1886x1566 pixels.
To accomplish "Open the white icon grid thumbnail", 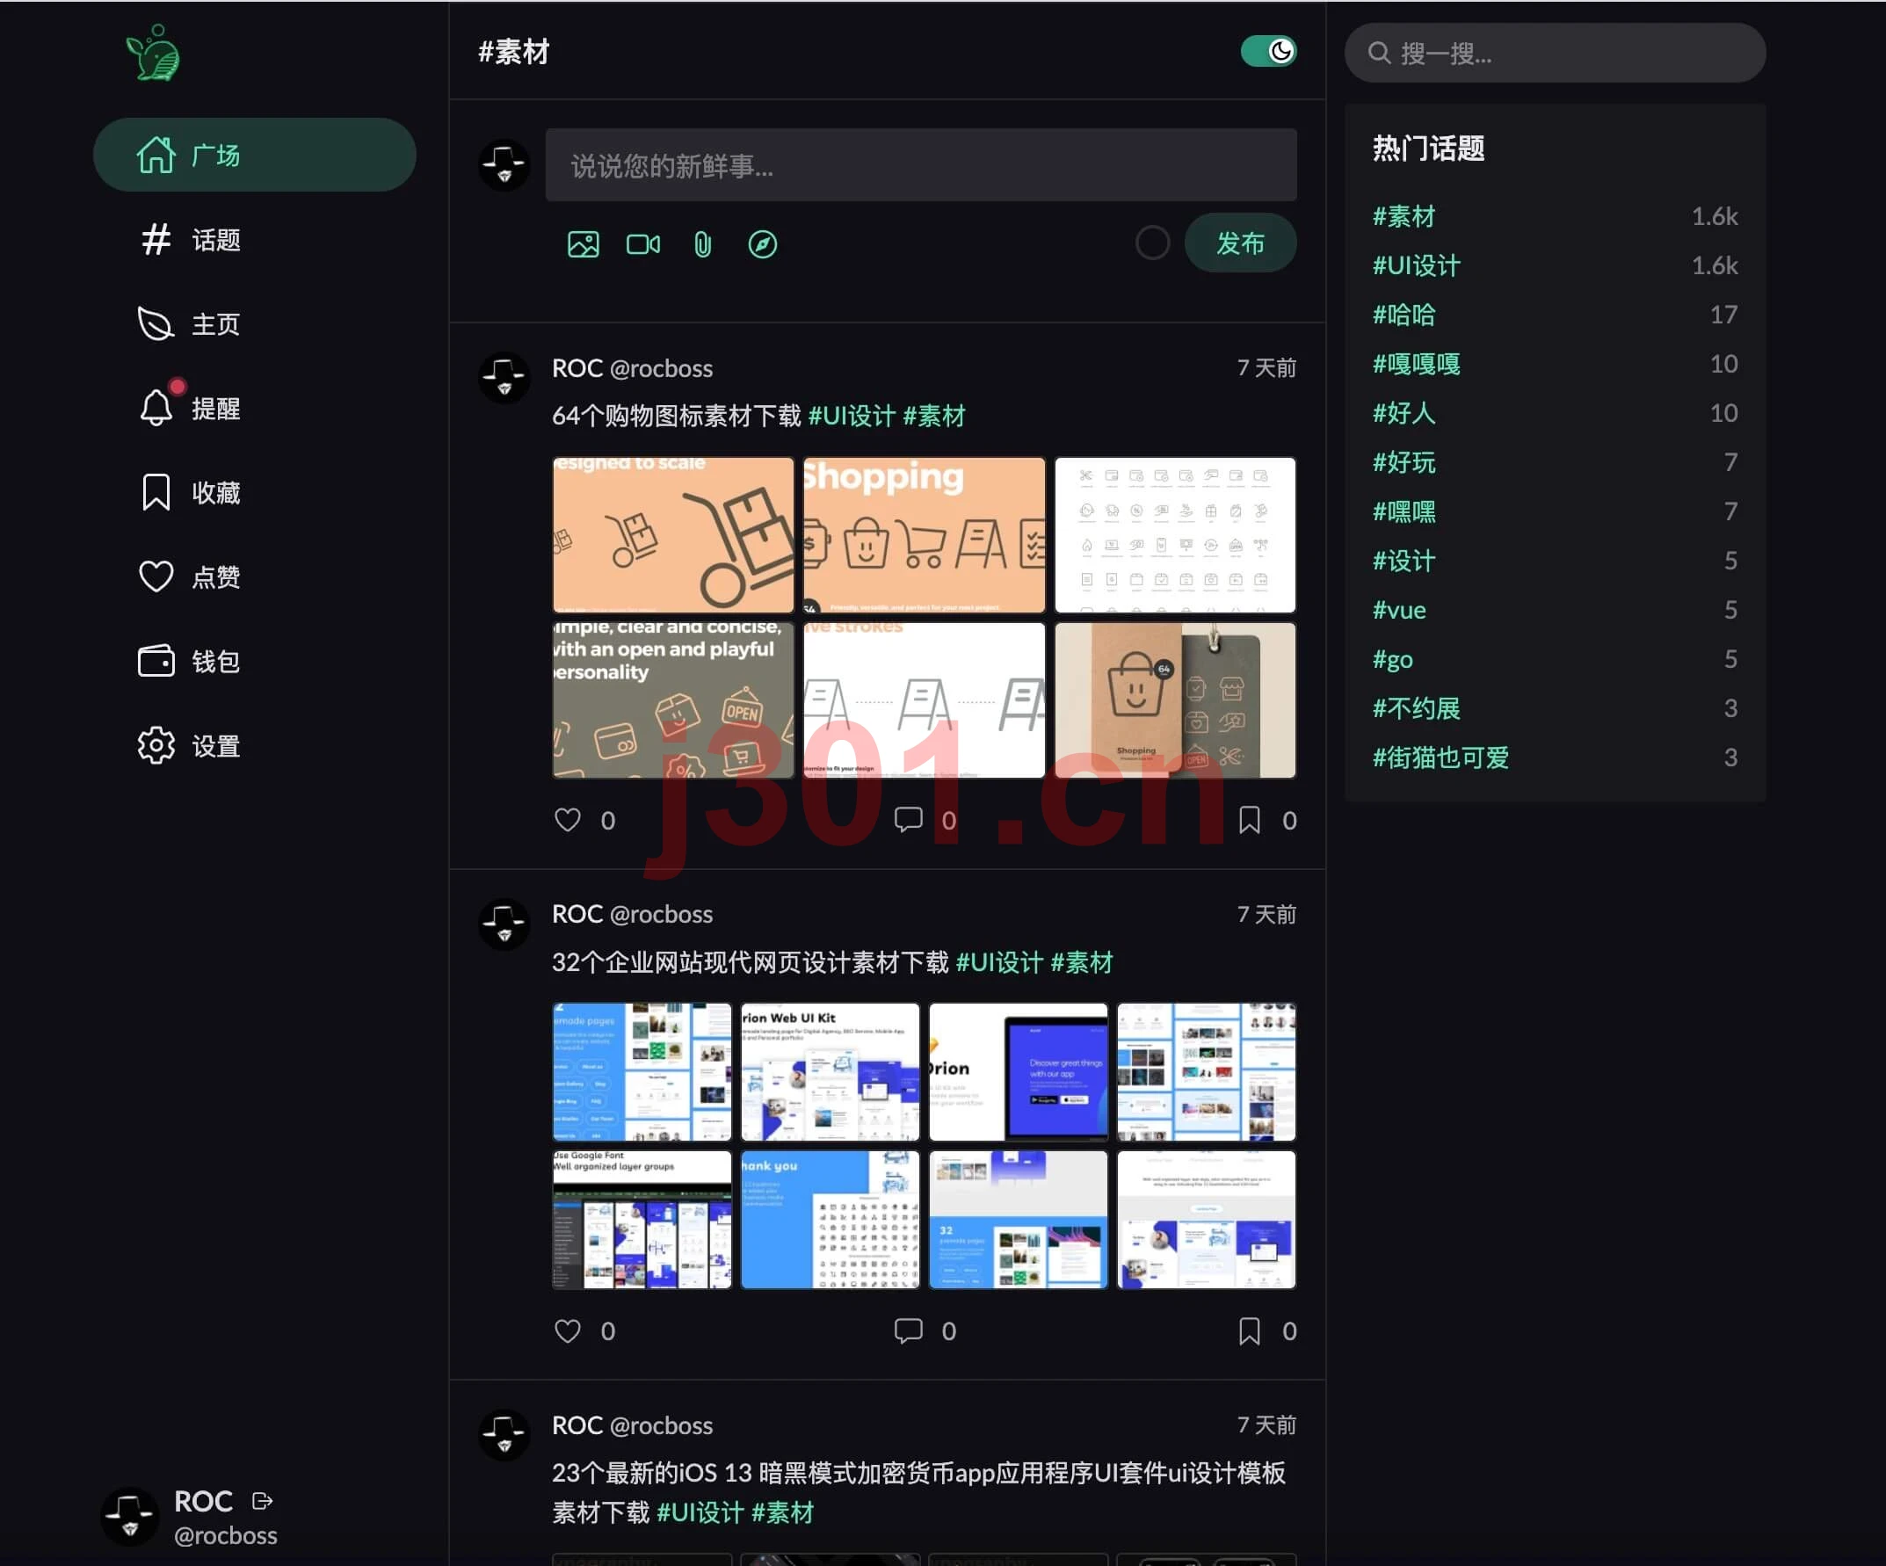I will 1175,534.
